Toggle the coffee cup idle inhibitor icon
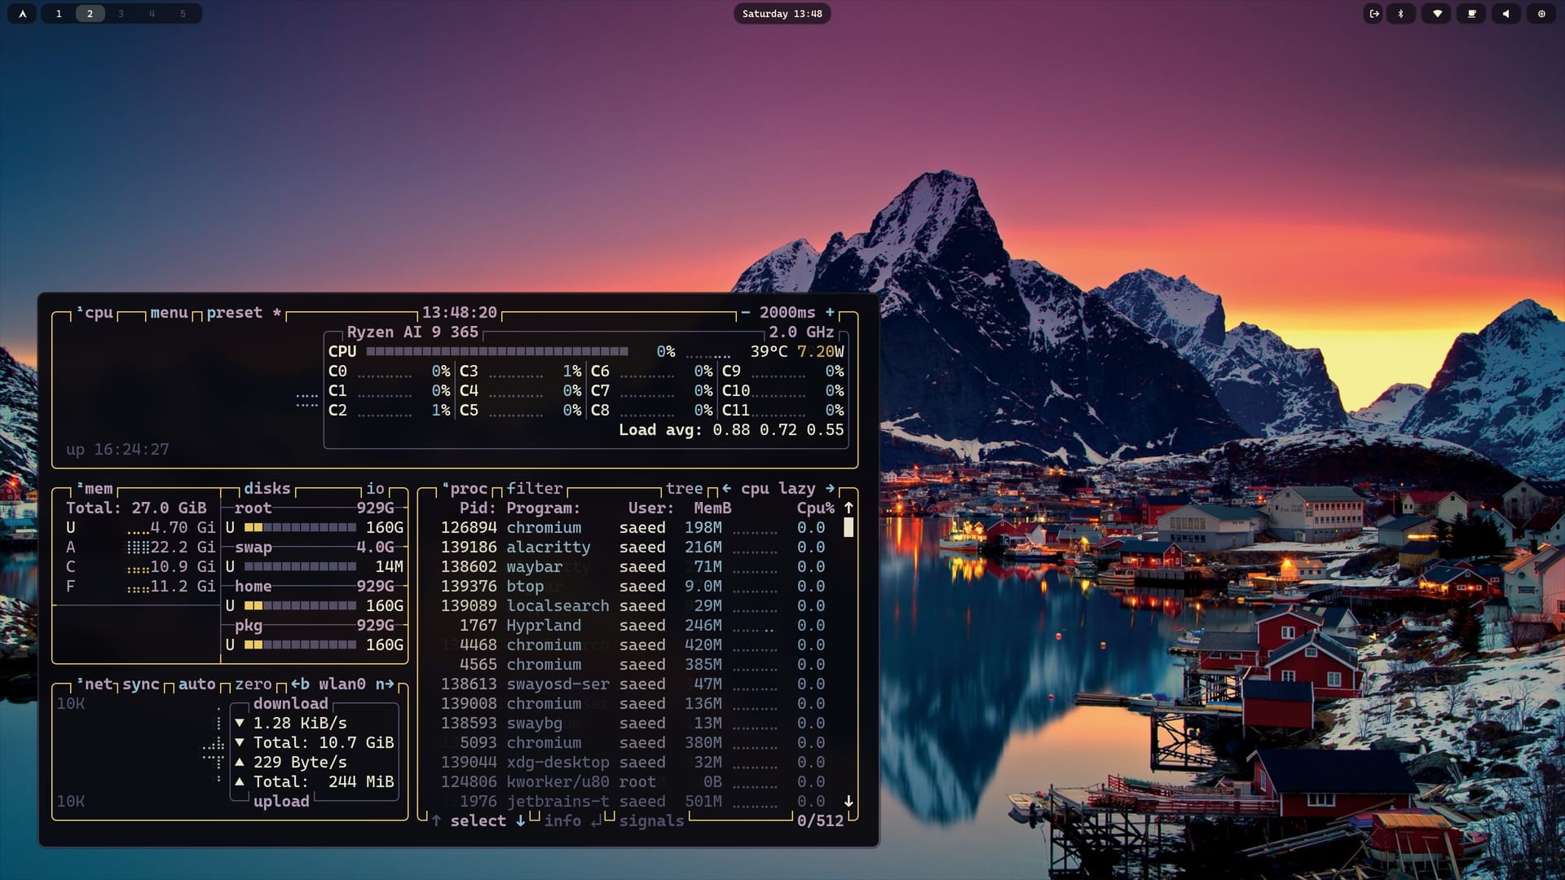 (x=1472, y=14)
